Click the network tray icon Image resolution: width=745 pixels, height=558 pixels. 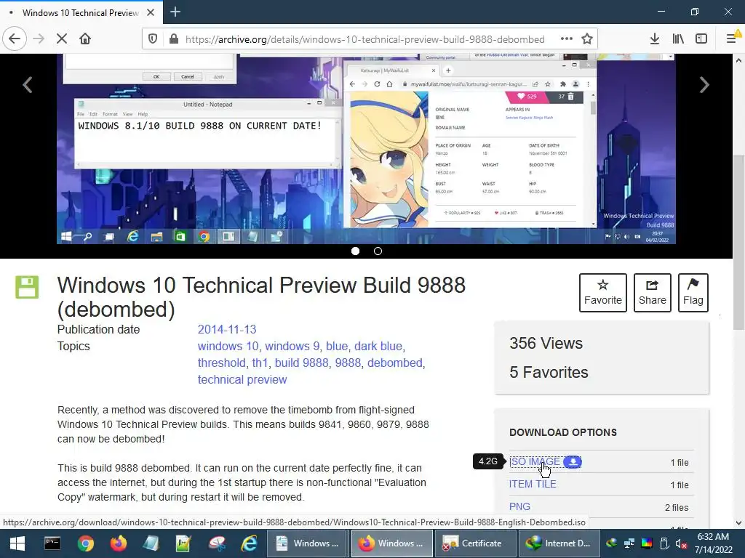point(629,543)
